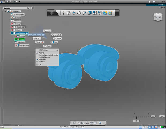The height and width of the screenshot is (129, 166).
Task: Click the Repeat marking menu button
Action: coord(47,31)
